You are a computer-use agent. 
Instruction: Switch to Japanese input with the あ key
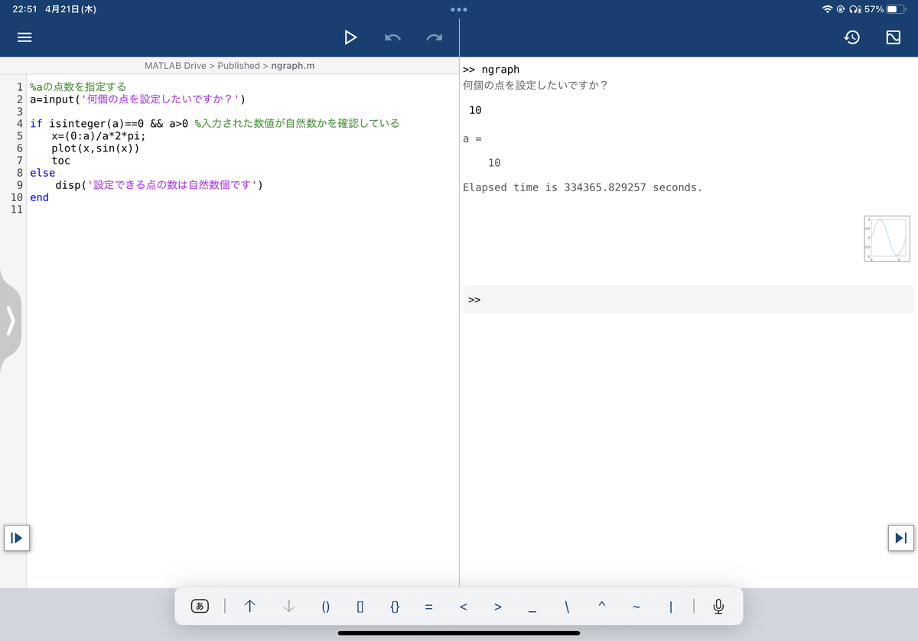tap(198, 606)
